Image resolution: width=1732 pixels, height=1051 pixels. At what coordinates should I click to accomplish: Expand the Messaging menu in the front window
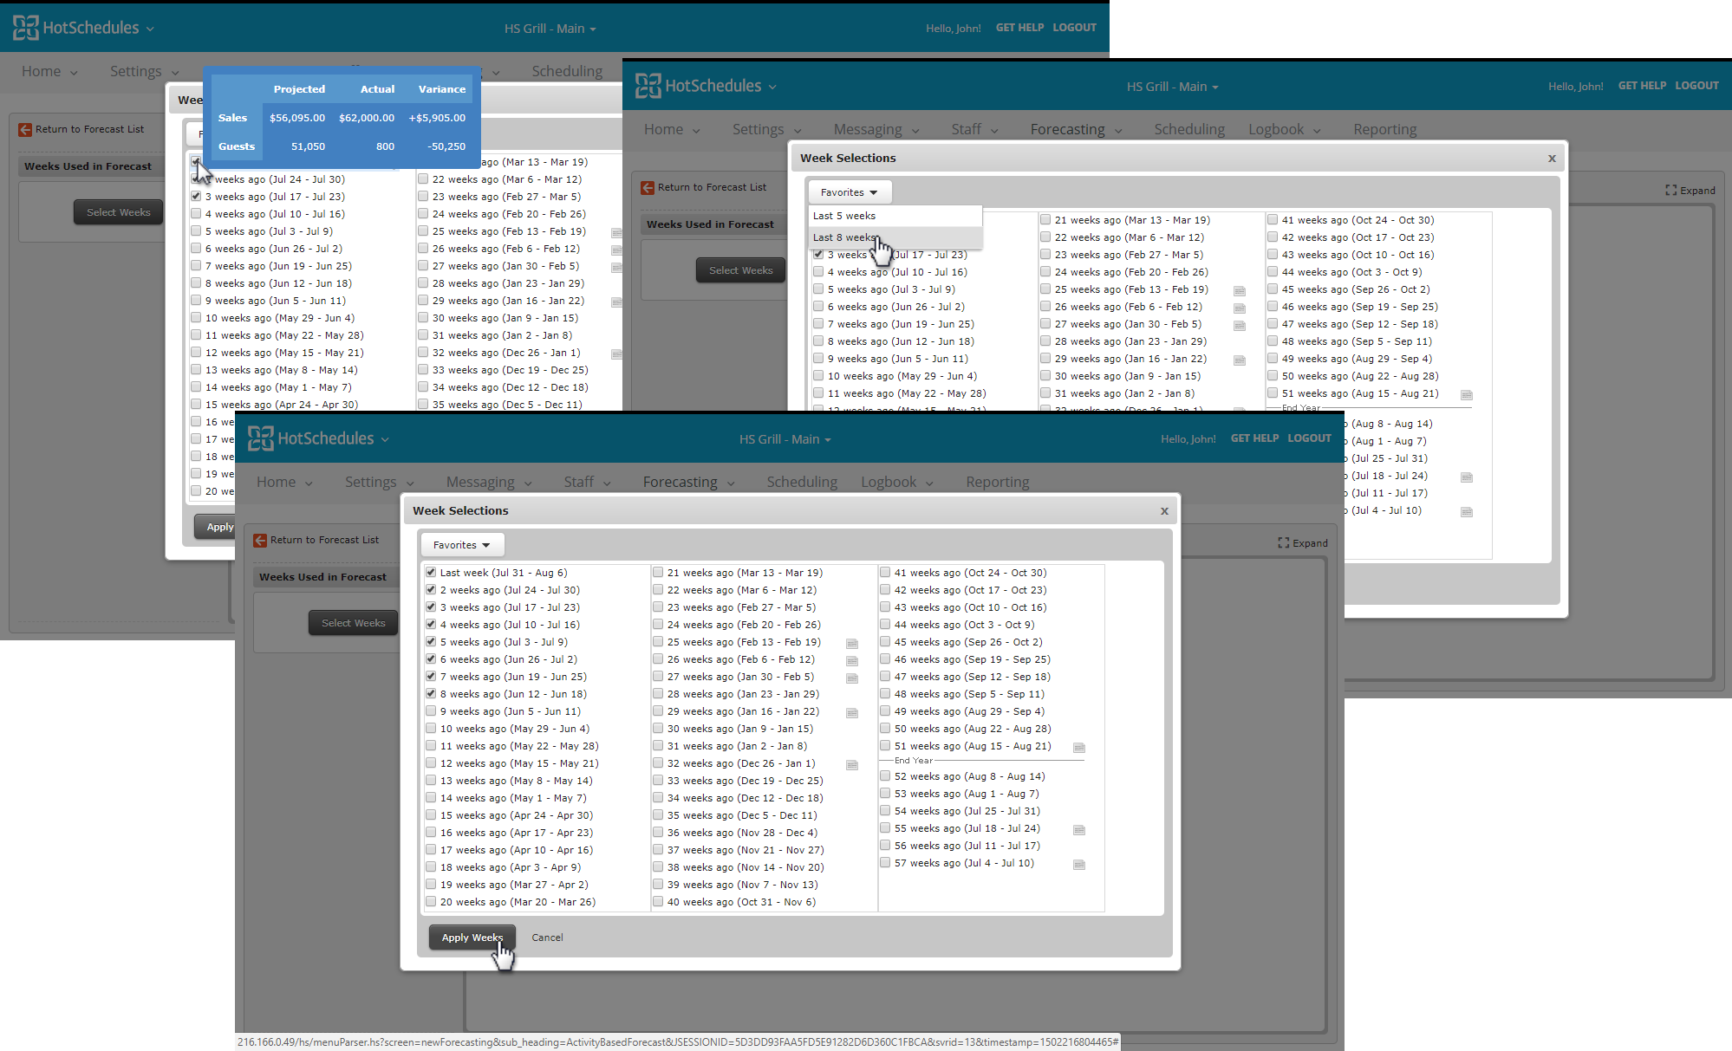pyautogui.click(x=489, y=482)
